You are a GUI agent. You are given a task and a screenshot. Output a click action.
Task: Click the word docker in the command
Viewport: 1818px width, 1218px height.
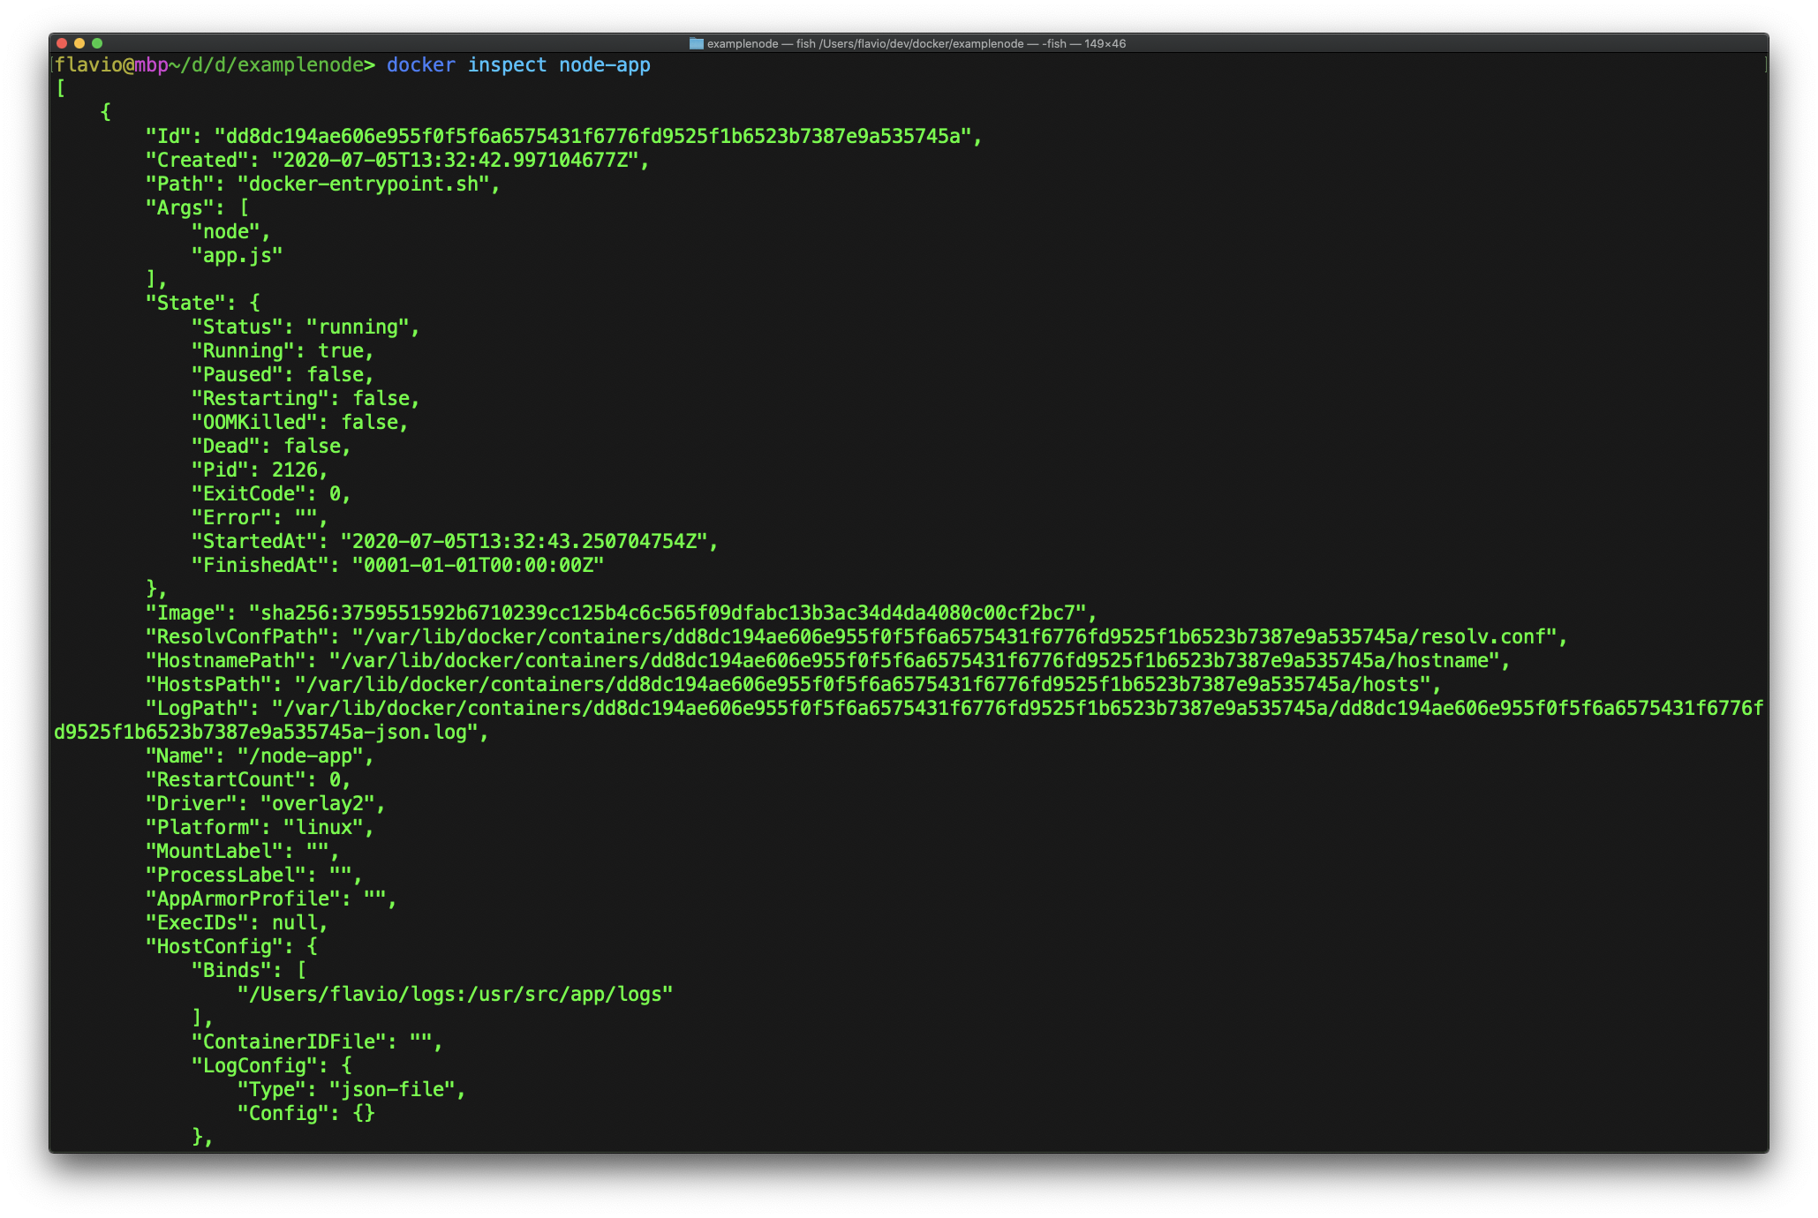(420, 65)
